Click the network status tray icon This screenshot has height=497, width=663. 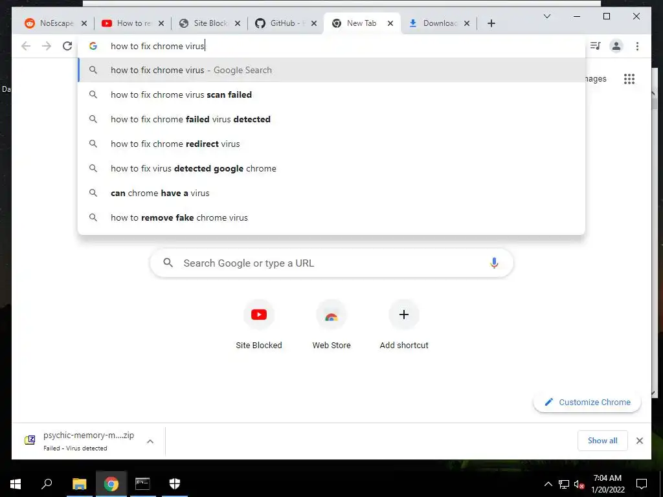(564, 484)
